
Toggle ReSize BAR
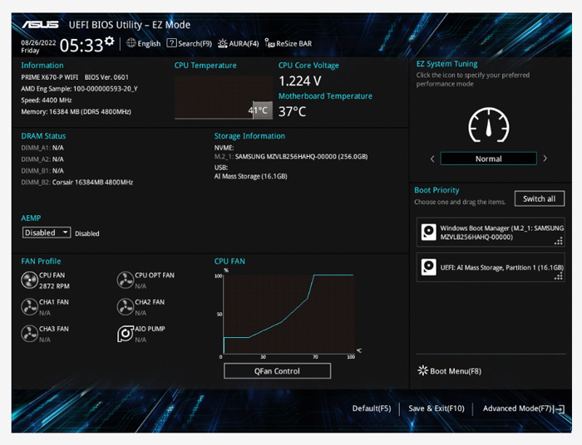[x=289, y=43]
